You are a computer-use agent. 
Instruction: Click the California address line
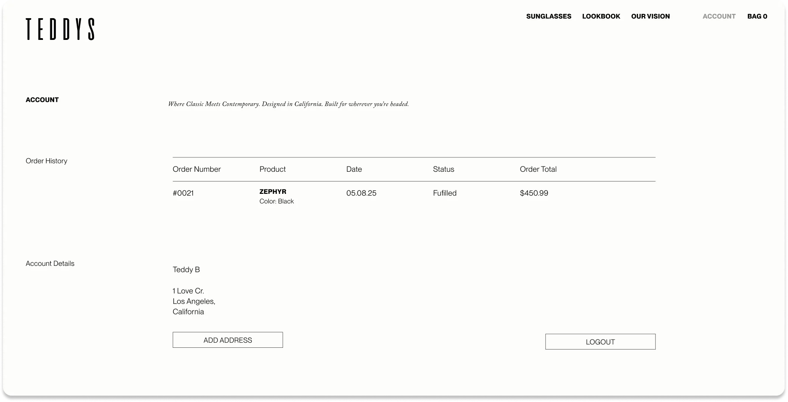click(188, 312)
